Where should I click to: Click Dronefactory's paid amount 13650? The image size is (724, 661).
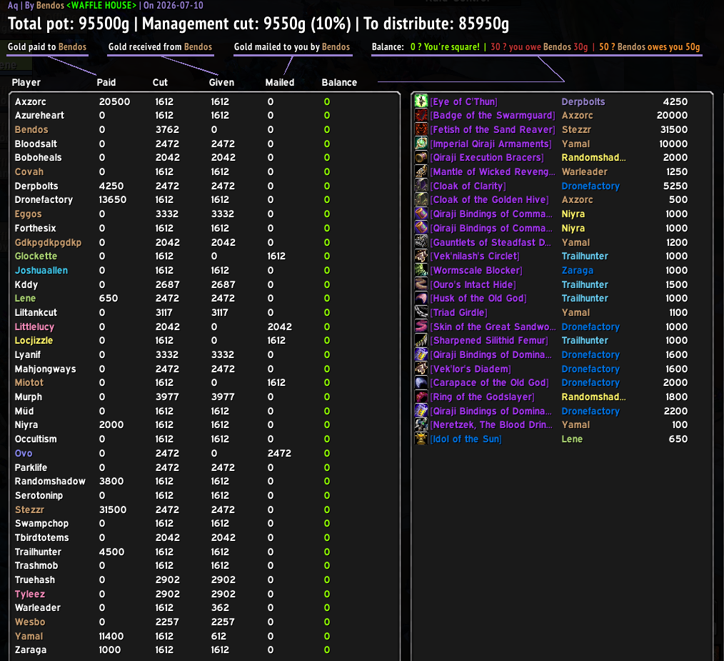113,199
